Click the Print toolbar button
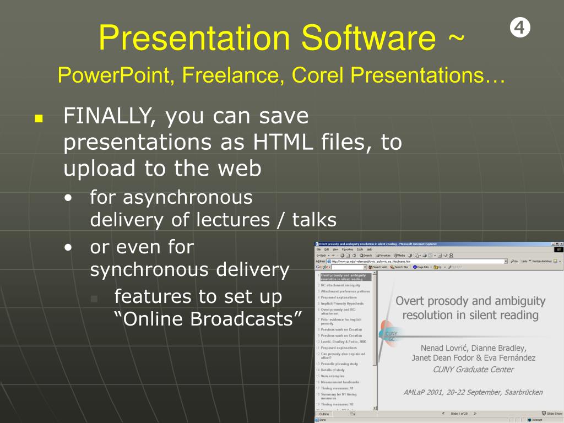This screenshot has width=564, height=423. coord(425,256)
